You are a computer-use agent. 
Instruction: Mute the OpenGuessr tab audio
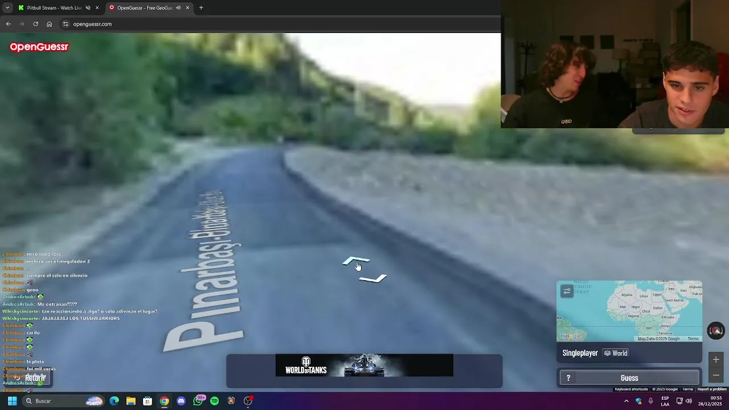[x=178, y=8]
